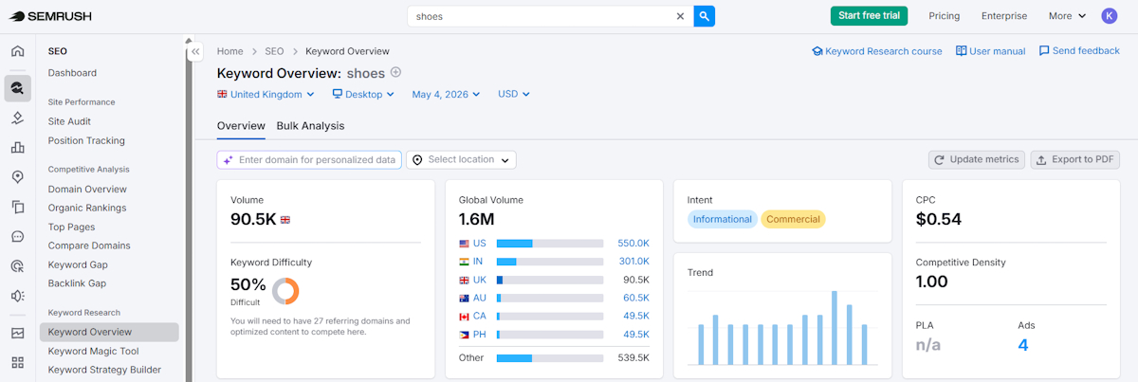Open Domain Overview in the sidebar
The height and width of the screenshot is (382, 1138).
pos(87,190)
